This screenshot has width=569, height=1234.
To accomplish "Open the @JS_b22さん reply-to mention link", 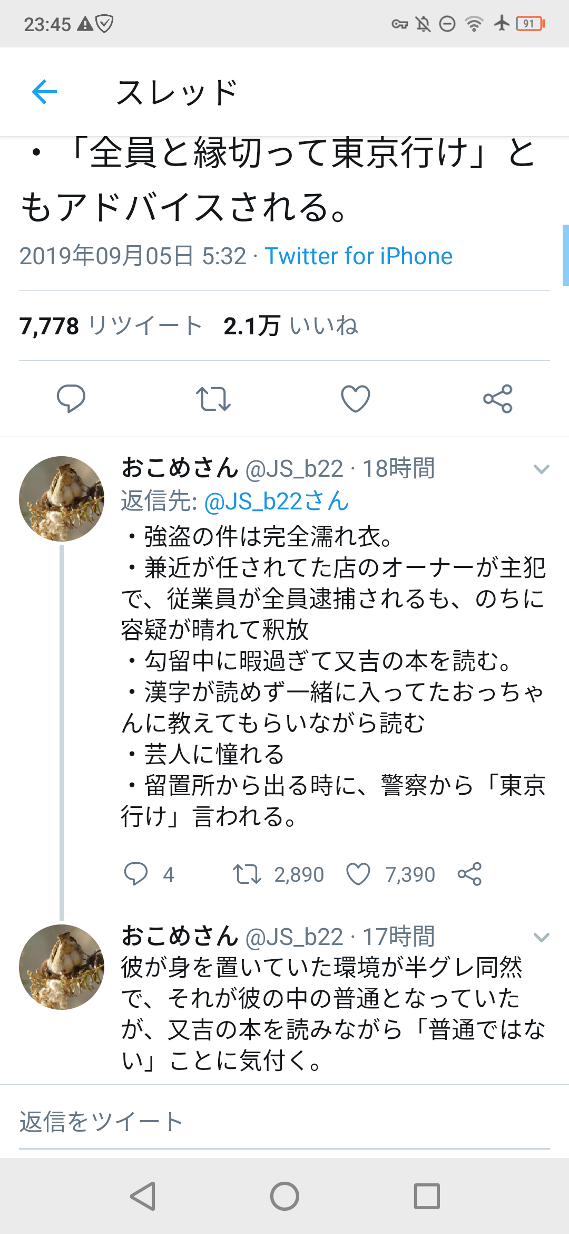I will click(x=276, y=501).
